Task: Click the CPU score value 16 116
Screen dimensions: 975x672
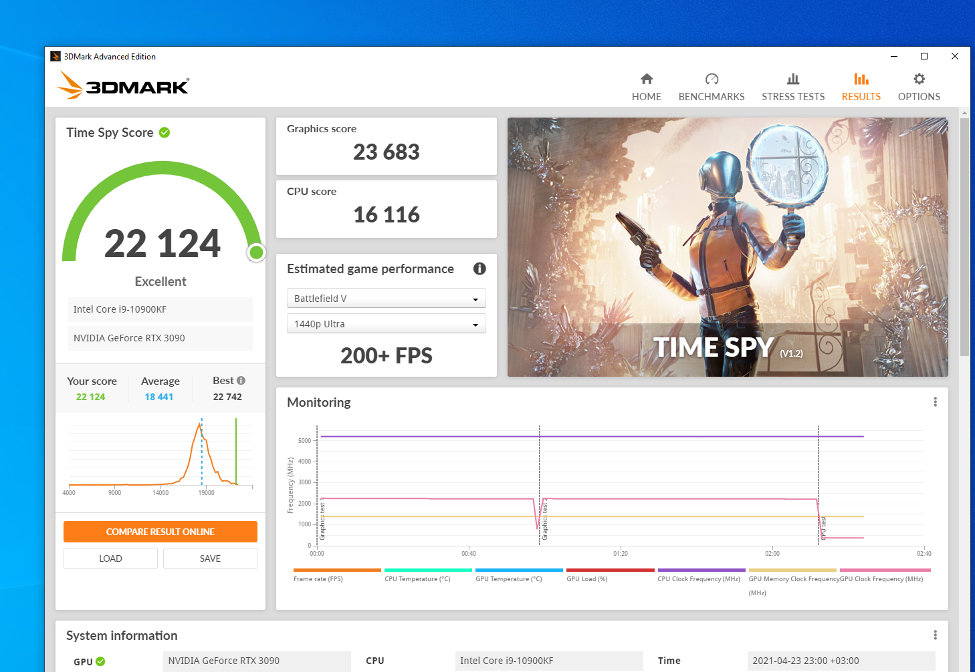Action: [x=387, y=215]
